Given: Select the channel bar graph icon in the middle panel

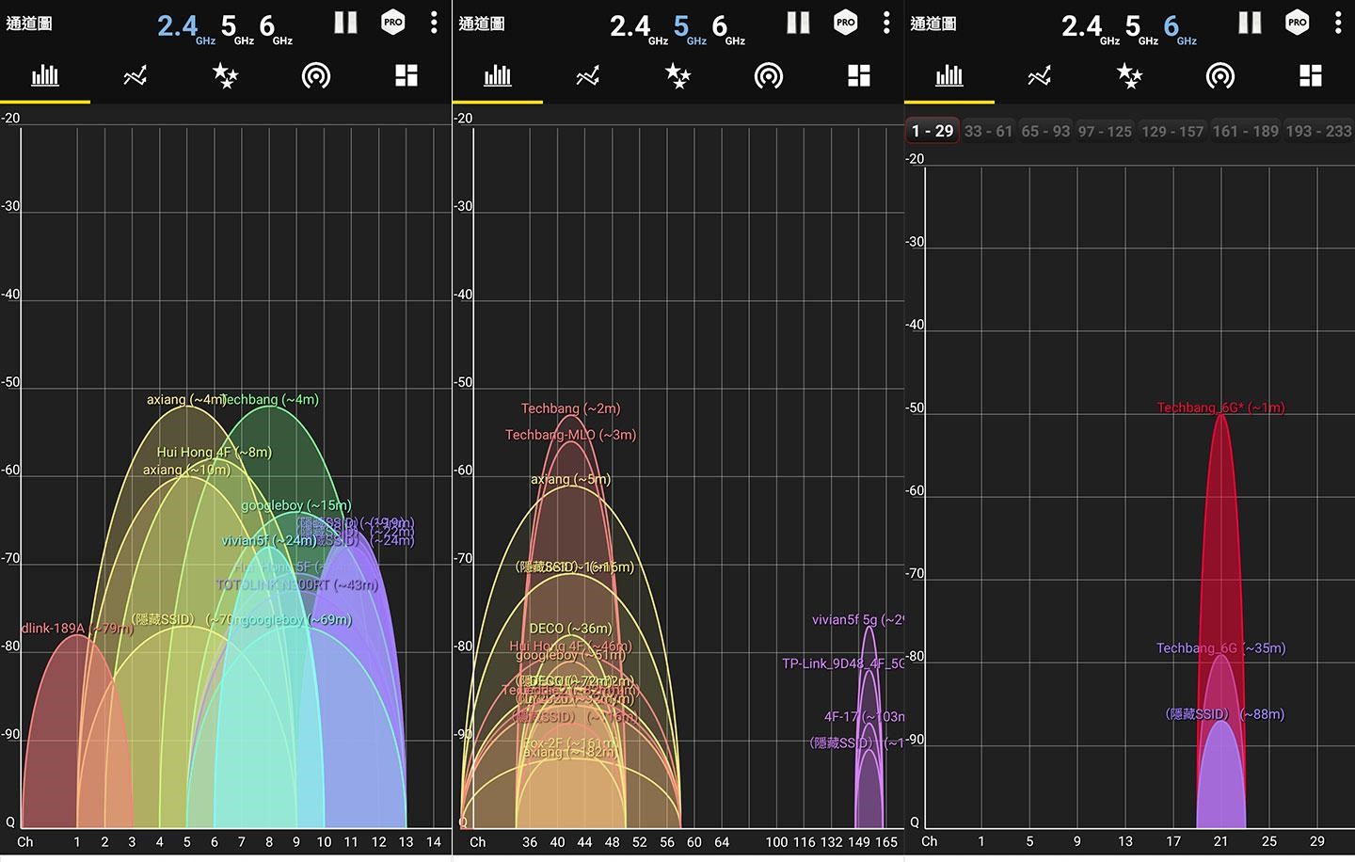Looking at the screenshot, I should [498, 76].
